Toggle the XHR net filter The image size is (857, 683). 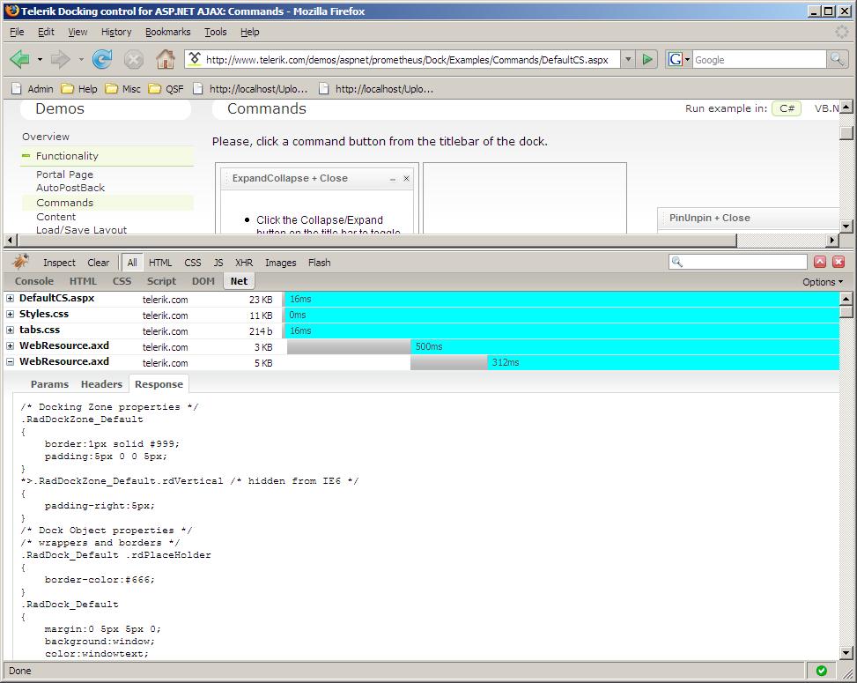tap(244, 263)
